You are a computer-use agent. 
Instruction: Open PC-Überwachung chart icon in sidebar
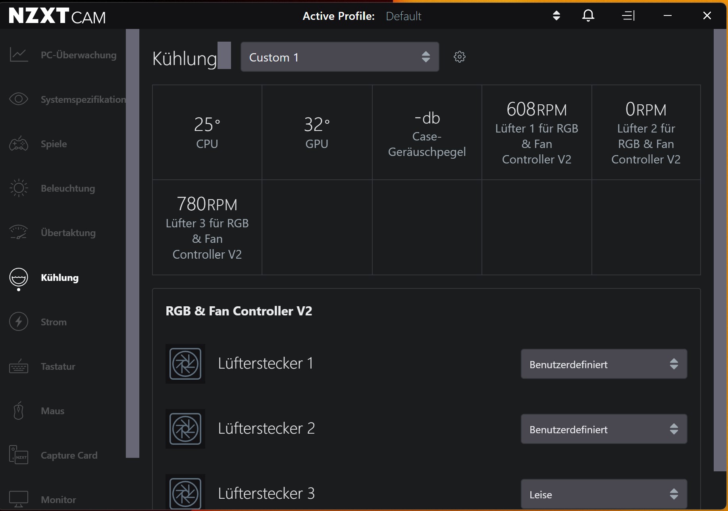coord(19,55)
